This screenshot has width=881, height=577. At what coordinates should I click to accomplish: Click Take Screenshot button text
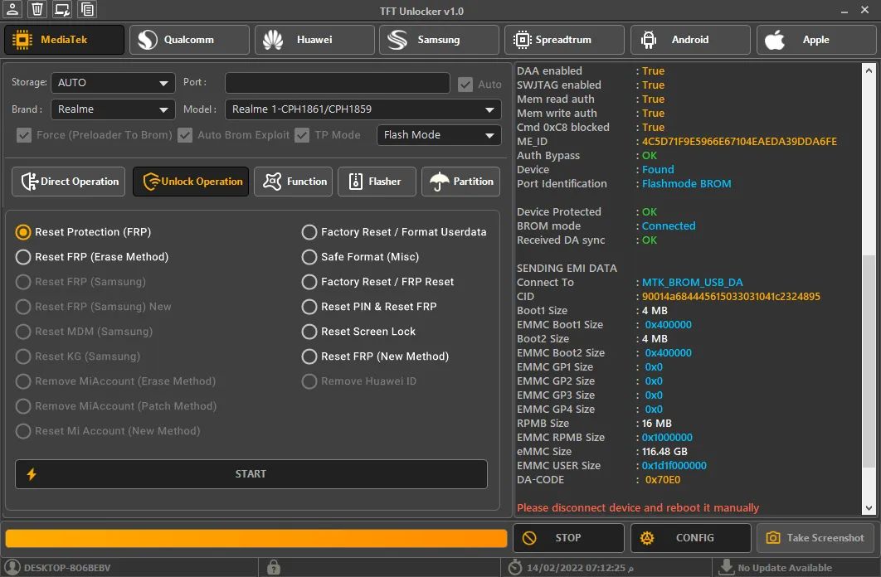point(825,538)
